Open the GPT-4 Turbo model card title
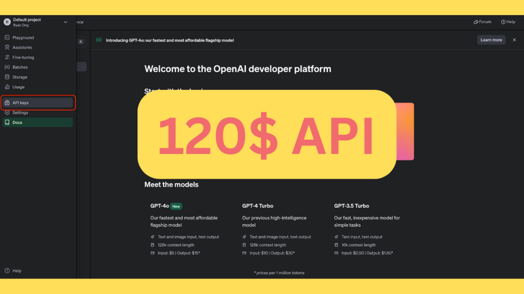The width and height of the screenshot is (524, 294). tap(258, 206)
